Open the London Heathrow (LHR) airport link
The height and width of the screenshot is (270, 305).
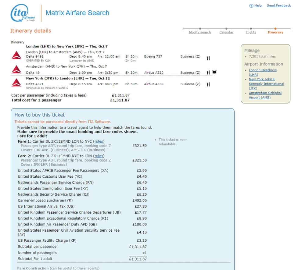263,72
